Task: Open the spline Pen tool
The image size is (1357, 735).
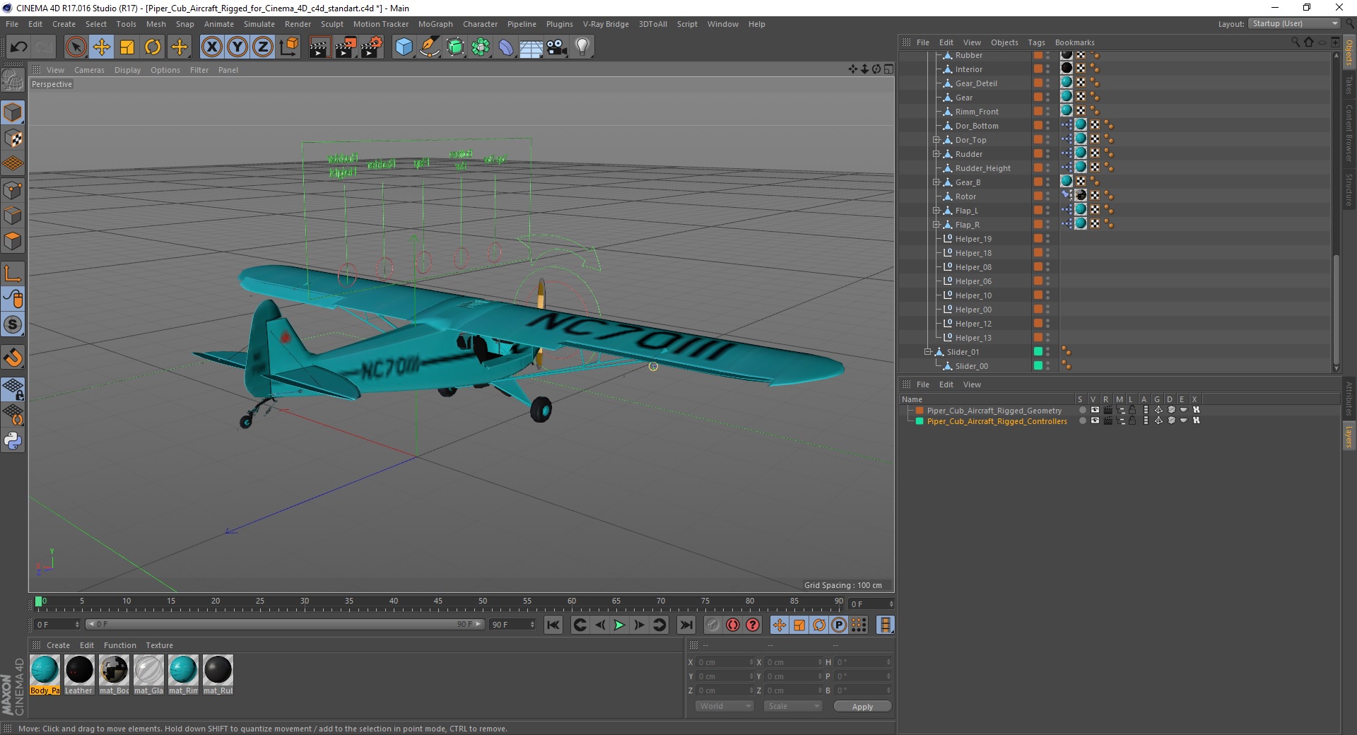Action: [429, 47]
